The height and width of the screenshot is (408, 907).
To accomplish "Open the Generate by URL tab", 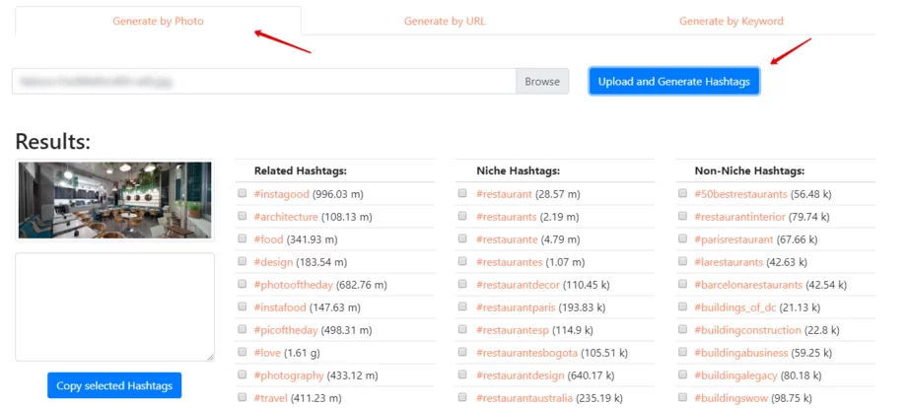I will [445, 21].
